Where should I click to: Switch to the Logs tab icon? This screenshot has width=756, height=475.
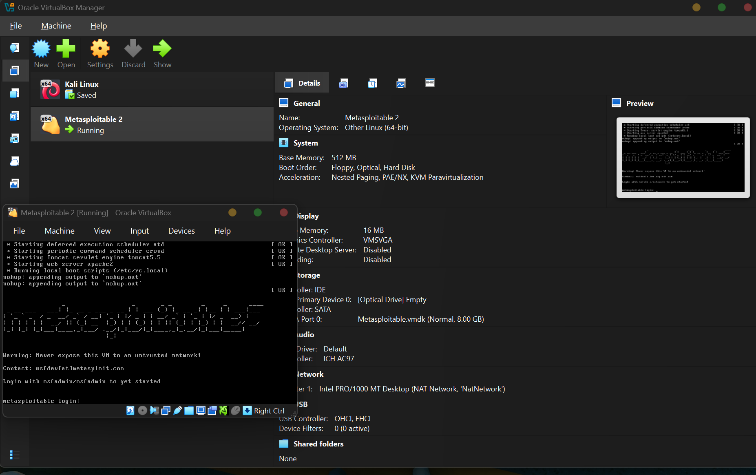(x=372, y=83)
